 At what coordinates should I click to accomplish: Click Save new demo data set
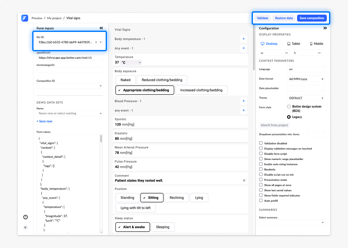[x=44, y=121]
